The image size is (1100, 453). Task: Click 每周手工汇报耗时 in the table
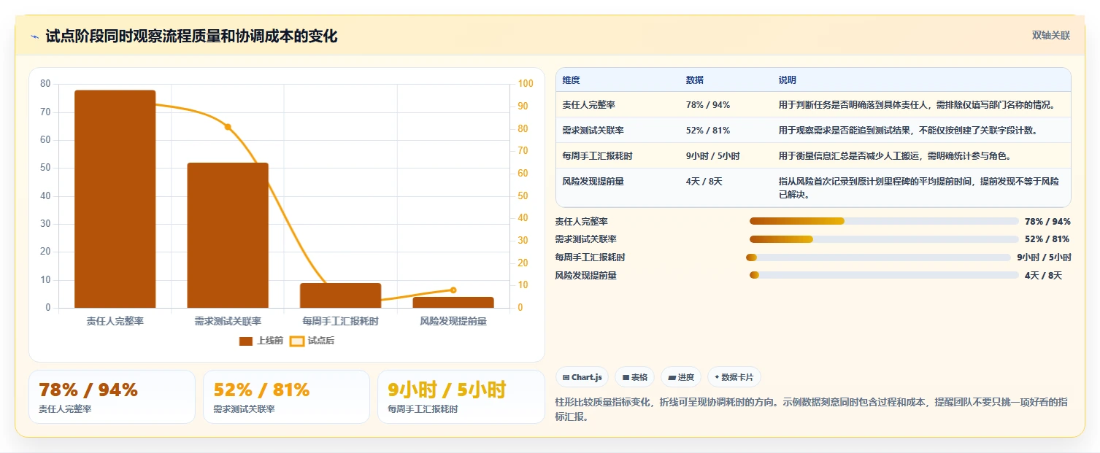point(597,156)
